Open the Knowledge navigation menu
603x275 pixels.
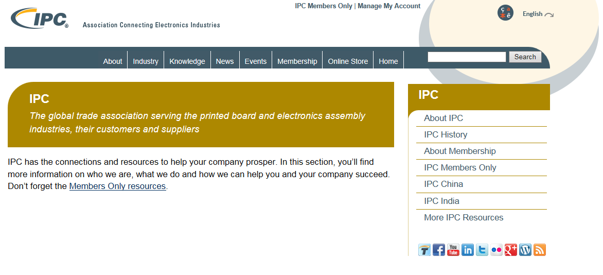(x=187, y=61)
